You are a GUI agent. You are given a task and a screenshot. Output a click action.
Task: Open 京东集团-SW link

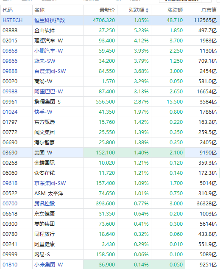pyautogui.click(x=50, y=183)
